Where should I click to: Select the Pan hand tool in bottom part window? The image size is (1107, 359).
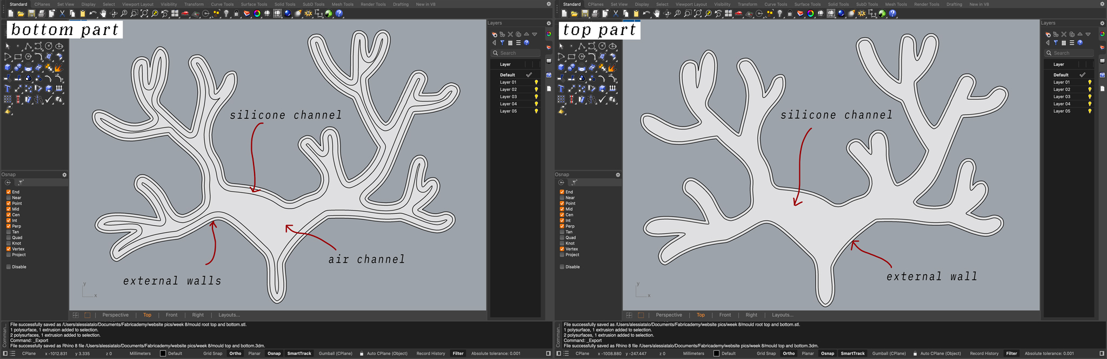pyautogui.click(x=103, y=13)
